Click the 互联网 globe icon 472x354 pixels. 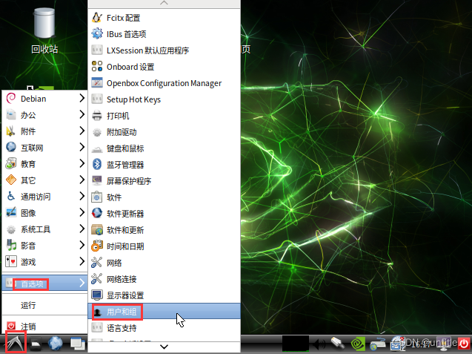[x=11, y=147]
